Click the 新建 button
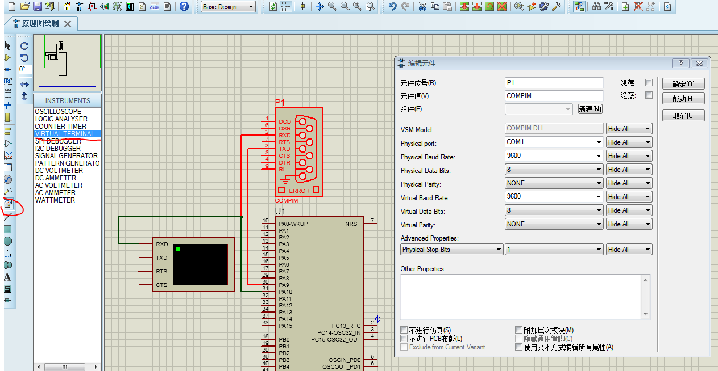The width and height of the screenshot is (718, 371). 590,109
